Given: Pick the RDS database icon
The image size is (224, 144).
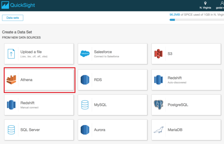Looking at the screenshot, I should [x=85, y=80].
